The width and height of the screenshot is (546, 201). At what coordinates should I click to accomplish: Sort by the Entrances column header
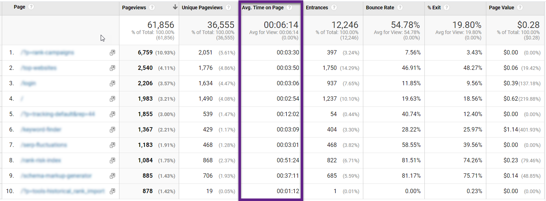(x=317, y=8)
